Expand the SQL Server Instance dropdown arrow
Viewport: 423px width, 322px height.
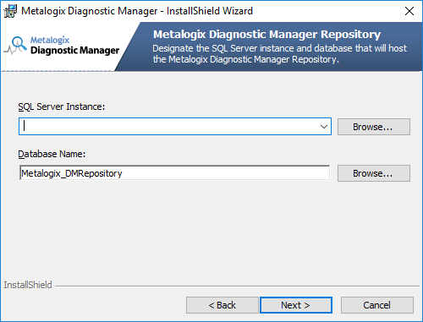[324, 127]
